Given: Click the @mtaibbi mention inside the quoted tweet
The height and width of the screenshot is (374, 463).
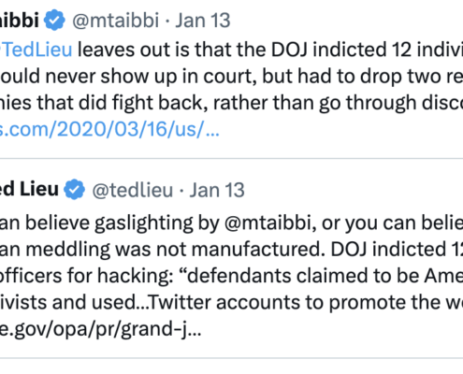Looking at the screenshot, I should tap(268, 223).
